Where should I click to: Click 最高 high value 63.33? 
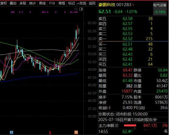click(128, 75)
